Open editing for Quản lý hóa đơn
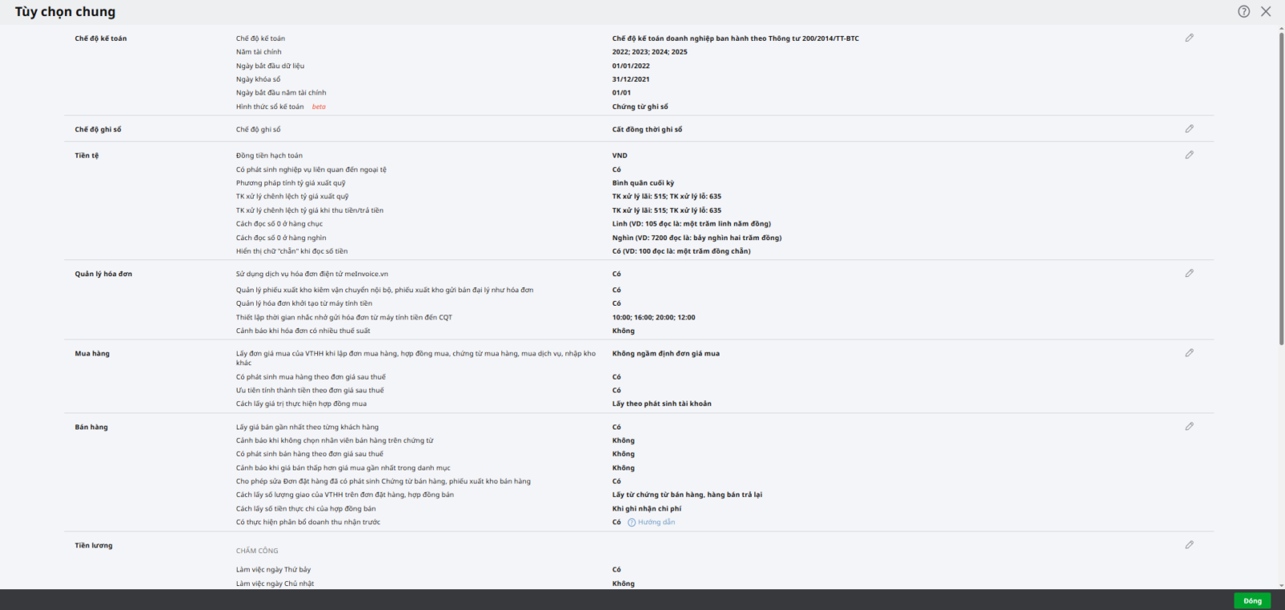Image resolution: width=1285 pixels, height=610 pixels. 1189,273
